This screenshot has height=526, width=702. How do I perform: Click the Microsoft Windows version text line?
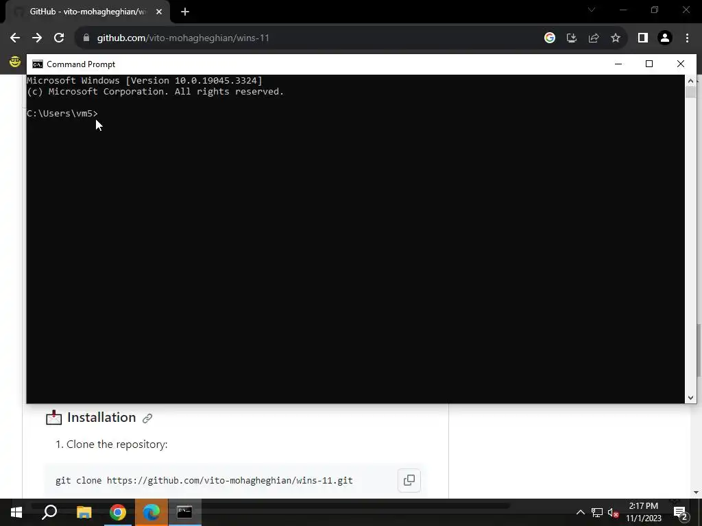(x=145, y=81)
